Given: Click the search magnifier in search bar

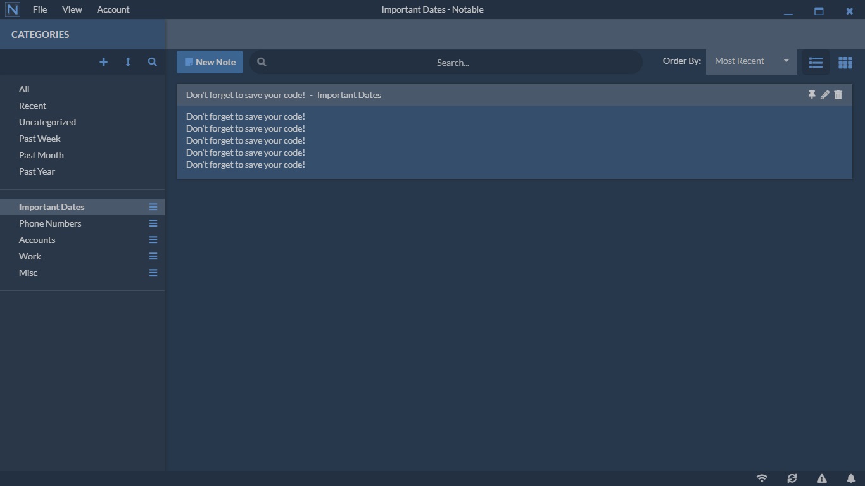Looking at the screenshot, I should 262,62.
